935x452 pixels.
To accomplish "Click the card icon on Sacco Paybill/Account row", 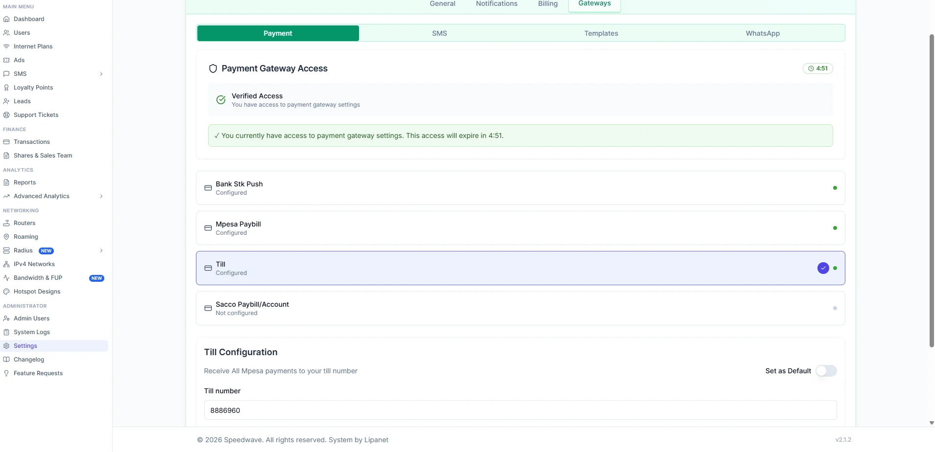I will 208,308.
